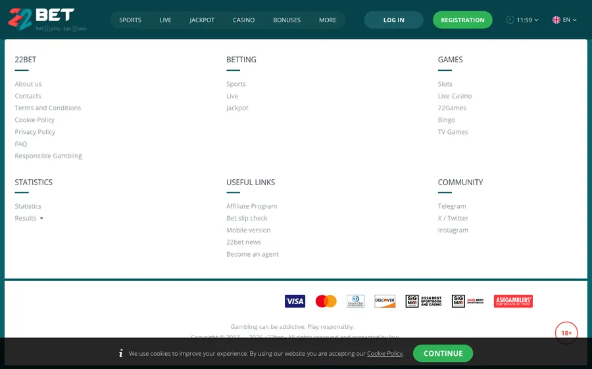The height and width of the screenshot is (369, 592).
Task: Open the Statistics link
Action: 28,206
